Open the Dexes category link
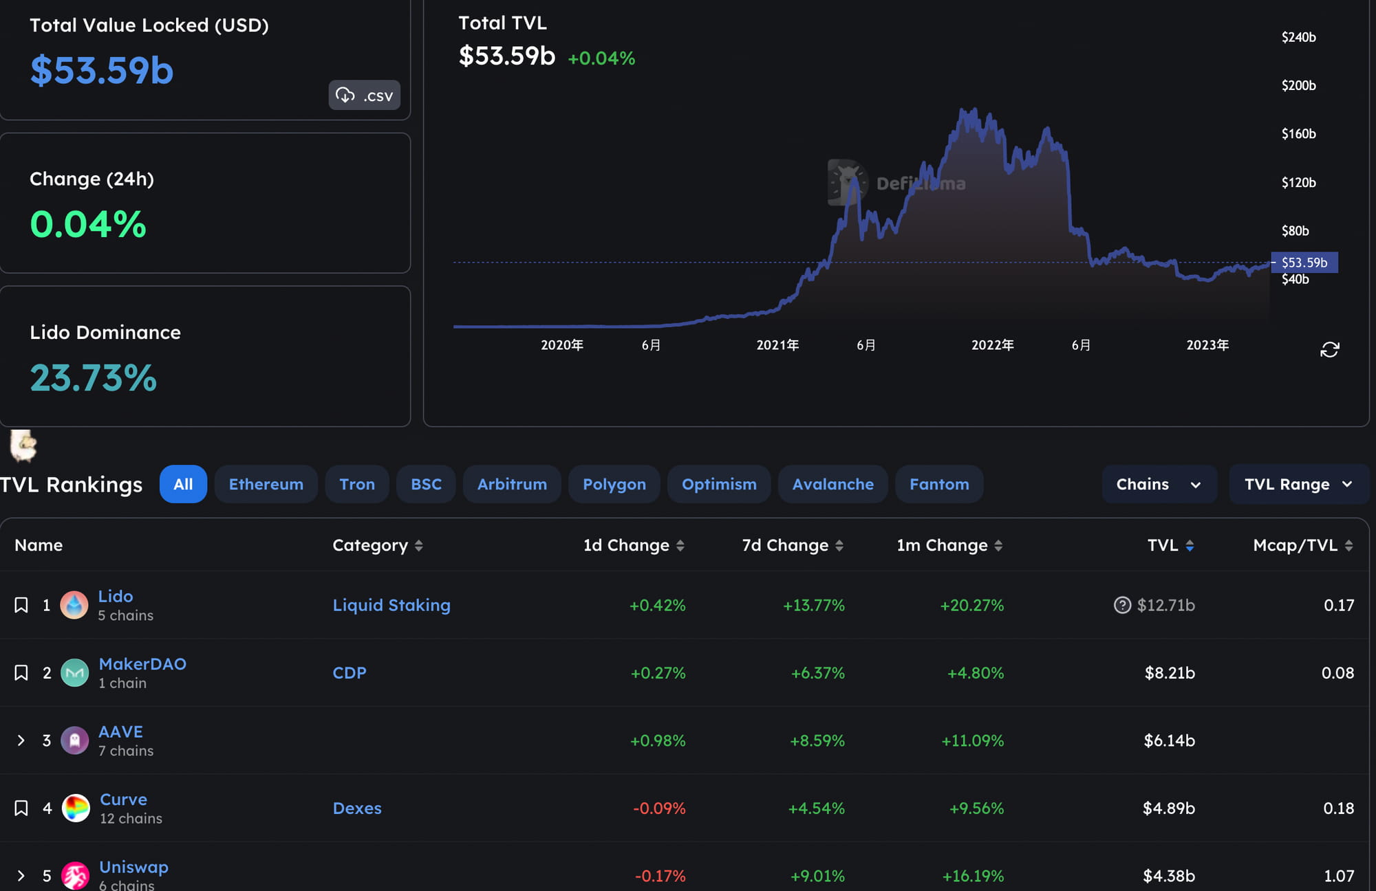Image resolution: width=1376 pixels, height=891 pixels. click(357, 808)
